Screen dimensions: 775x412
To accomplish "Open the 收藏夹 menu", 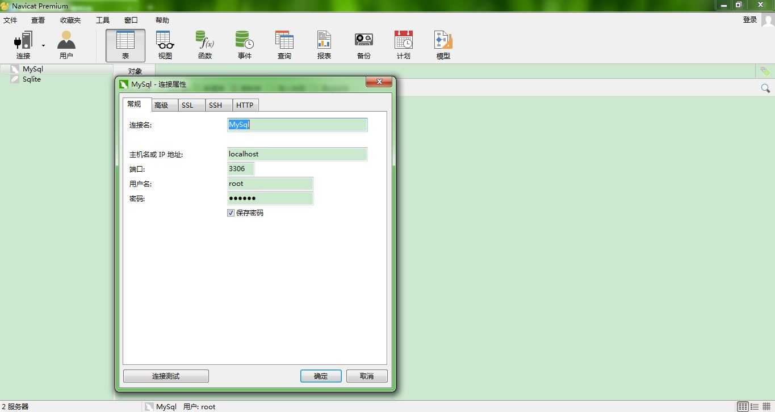I will point(70,20).
